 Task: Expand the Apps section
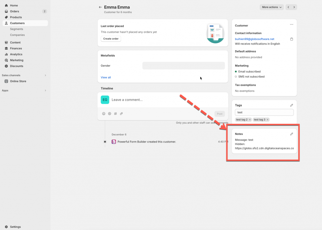45,91
